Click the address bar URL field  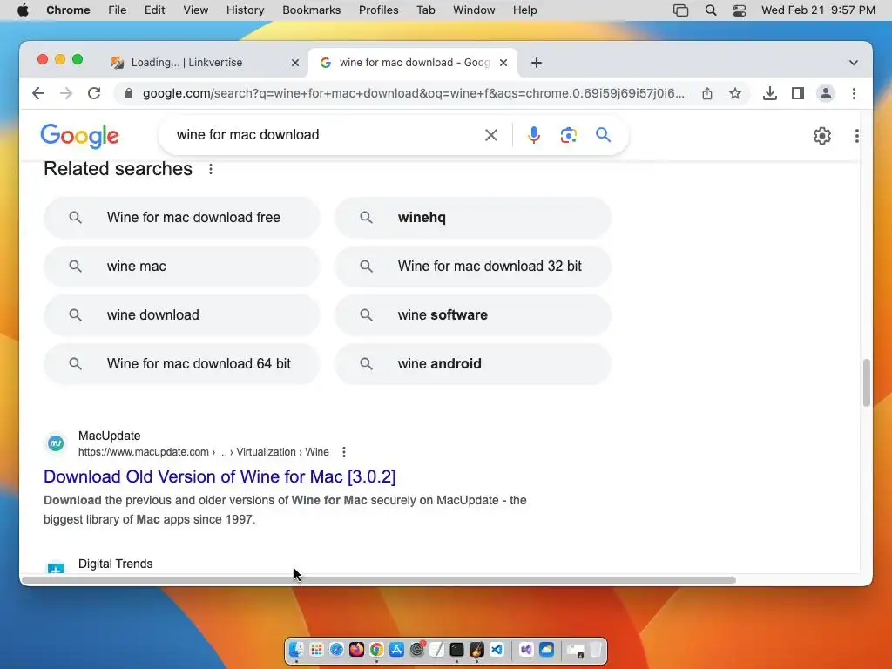click(413, 93)
